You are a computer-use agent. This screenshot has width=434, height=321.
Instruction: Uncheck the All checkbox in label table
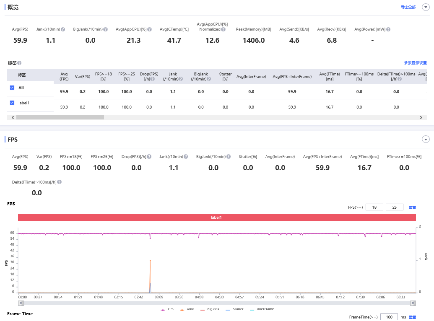tap(12, 88)
